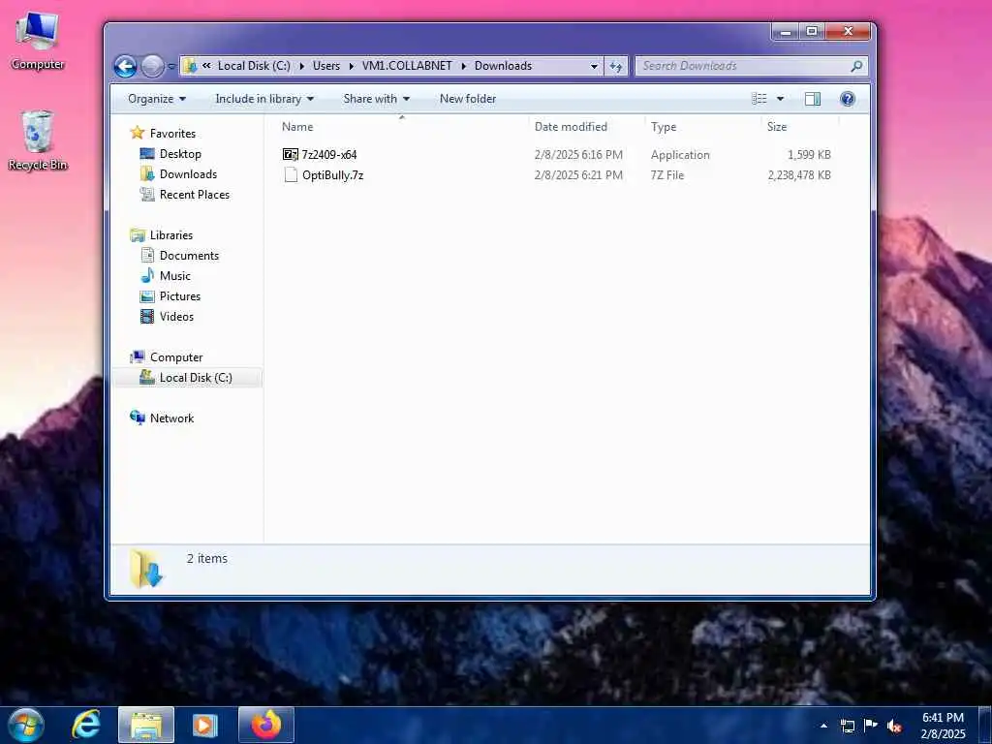Click the Network icon in sidebar
This screenshot has height=744, width=992.
click(138, 418)
